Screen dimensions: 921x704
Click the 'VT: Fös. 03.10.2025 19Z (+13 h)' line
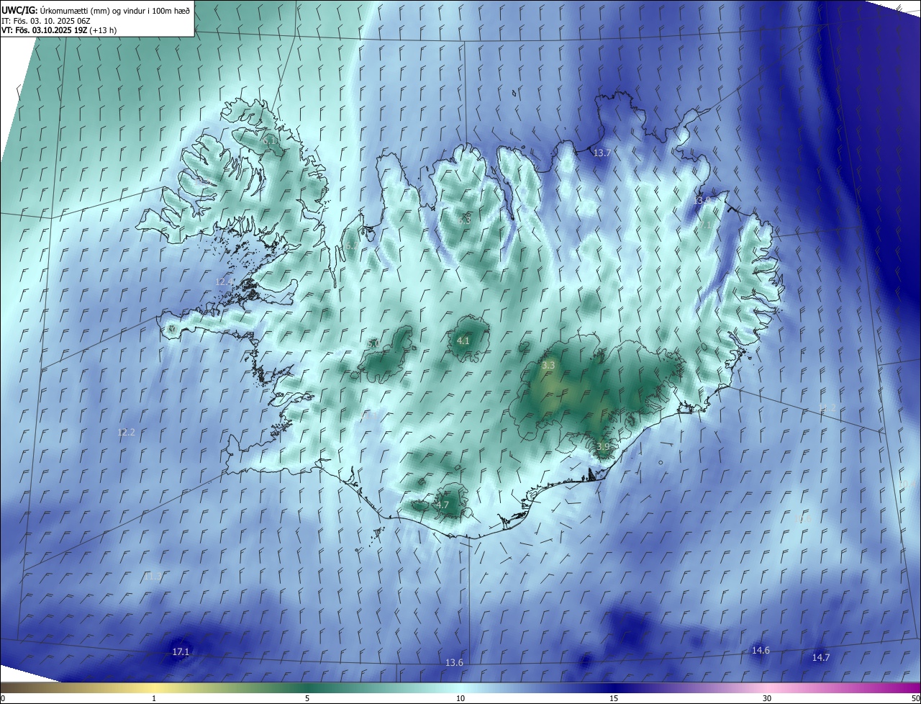pyautogui.click(x=59, y=30)
